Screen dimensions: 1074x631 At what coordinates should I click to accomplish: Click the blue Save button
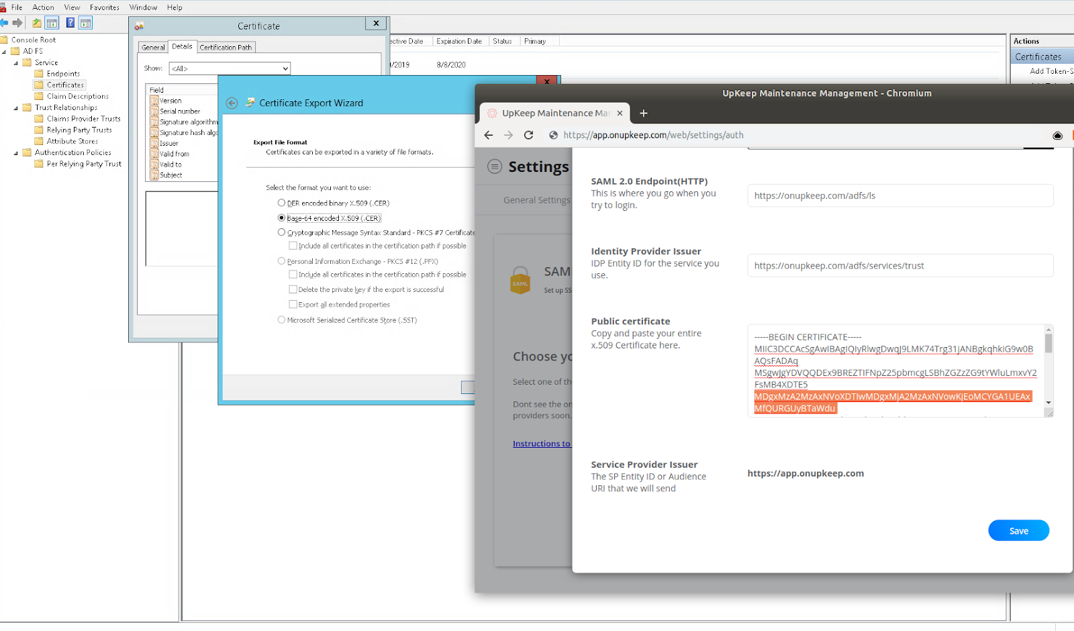pos(1018,530)
